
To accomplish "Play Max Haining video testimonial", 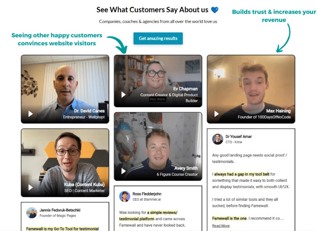I will pyautogui.click(x=216, y=114).
